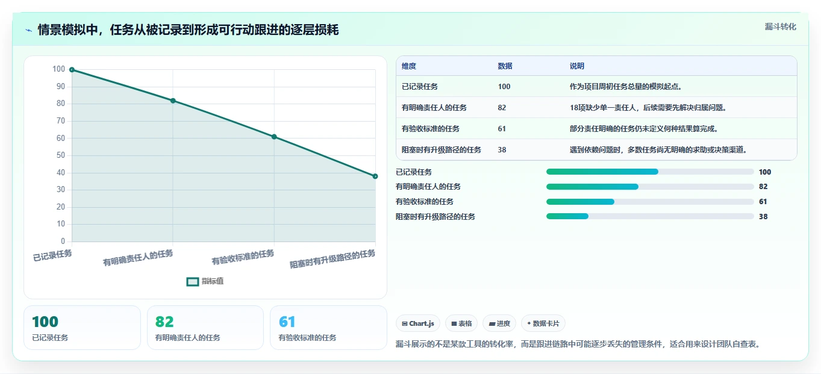Click the table cell 有明确责任人的任务
The height and width of the screenshot is (374, 821).
[x=434, y=108]
